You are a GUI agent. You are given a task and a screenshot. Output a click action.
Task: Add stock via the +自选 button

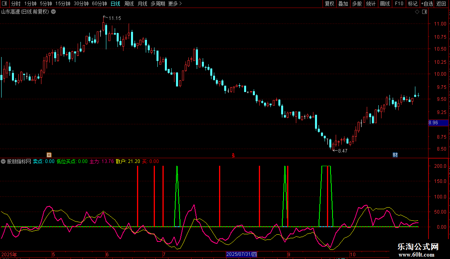[x=427, y=4]
